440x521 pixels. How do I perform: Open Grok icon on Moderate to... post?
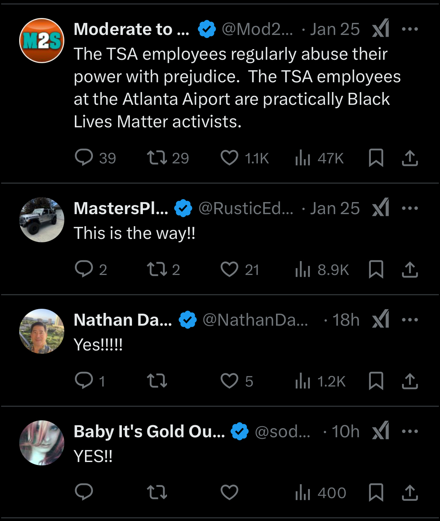[x=381, y=29]
